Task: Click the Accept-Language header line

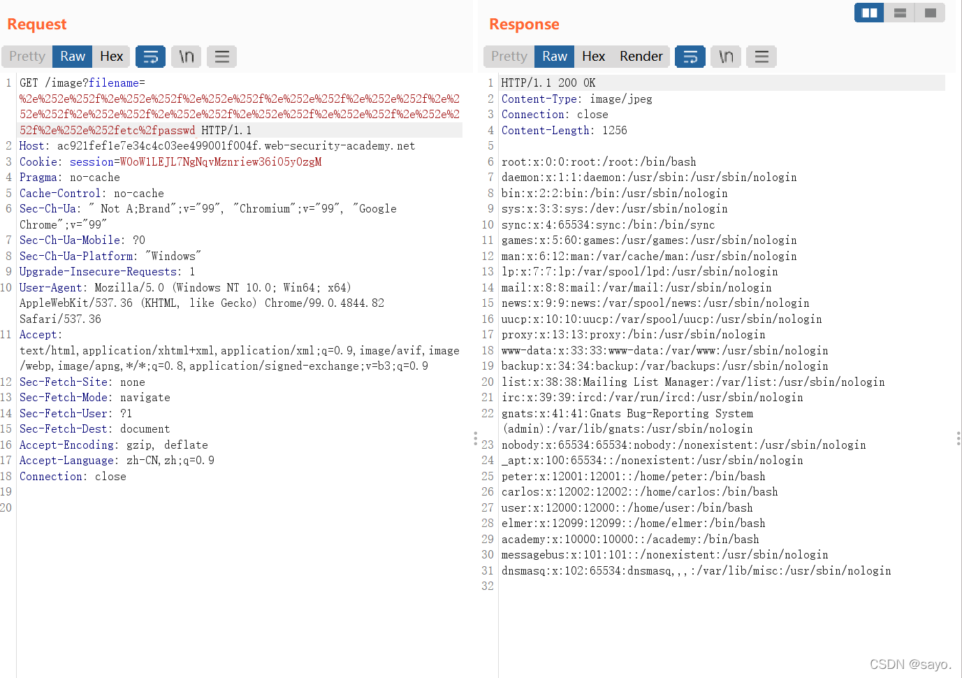Action: coord(117,461)
